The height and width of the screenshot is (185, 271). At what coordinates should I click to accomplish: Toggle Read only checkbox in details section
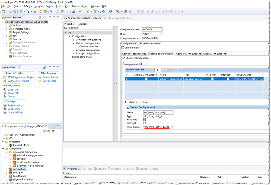145,119
